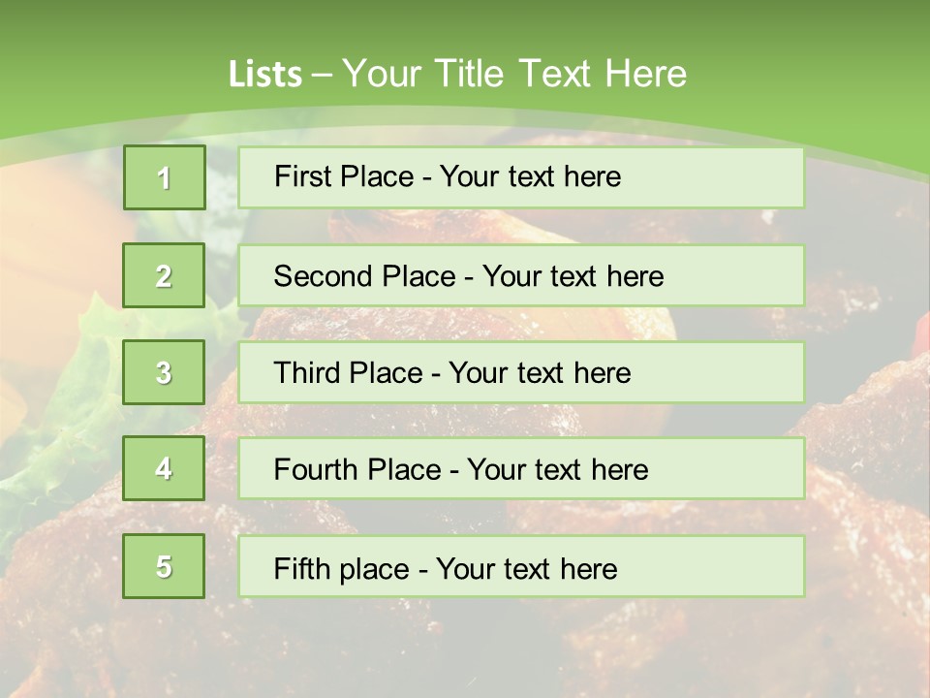Click 'Your Title Text Here' in the title

pos(514,74)
